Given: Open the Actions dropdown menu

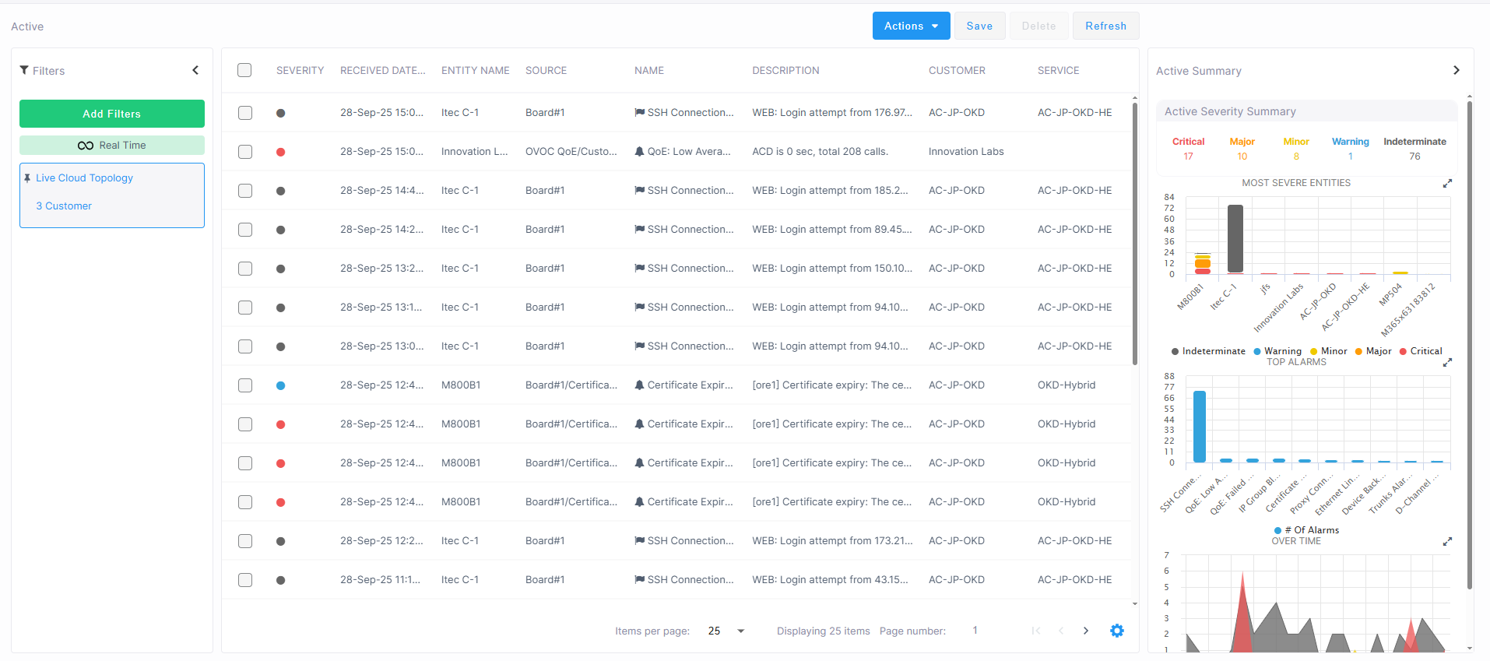Looking at the screenshot, I should pos(911,26).
